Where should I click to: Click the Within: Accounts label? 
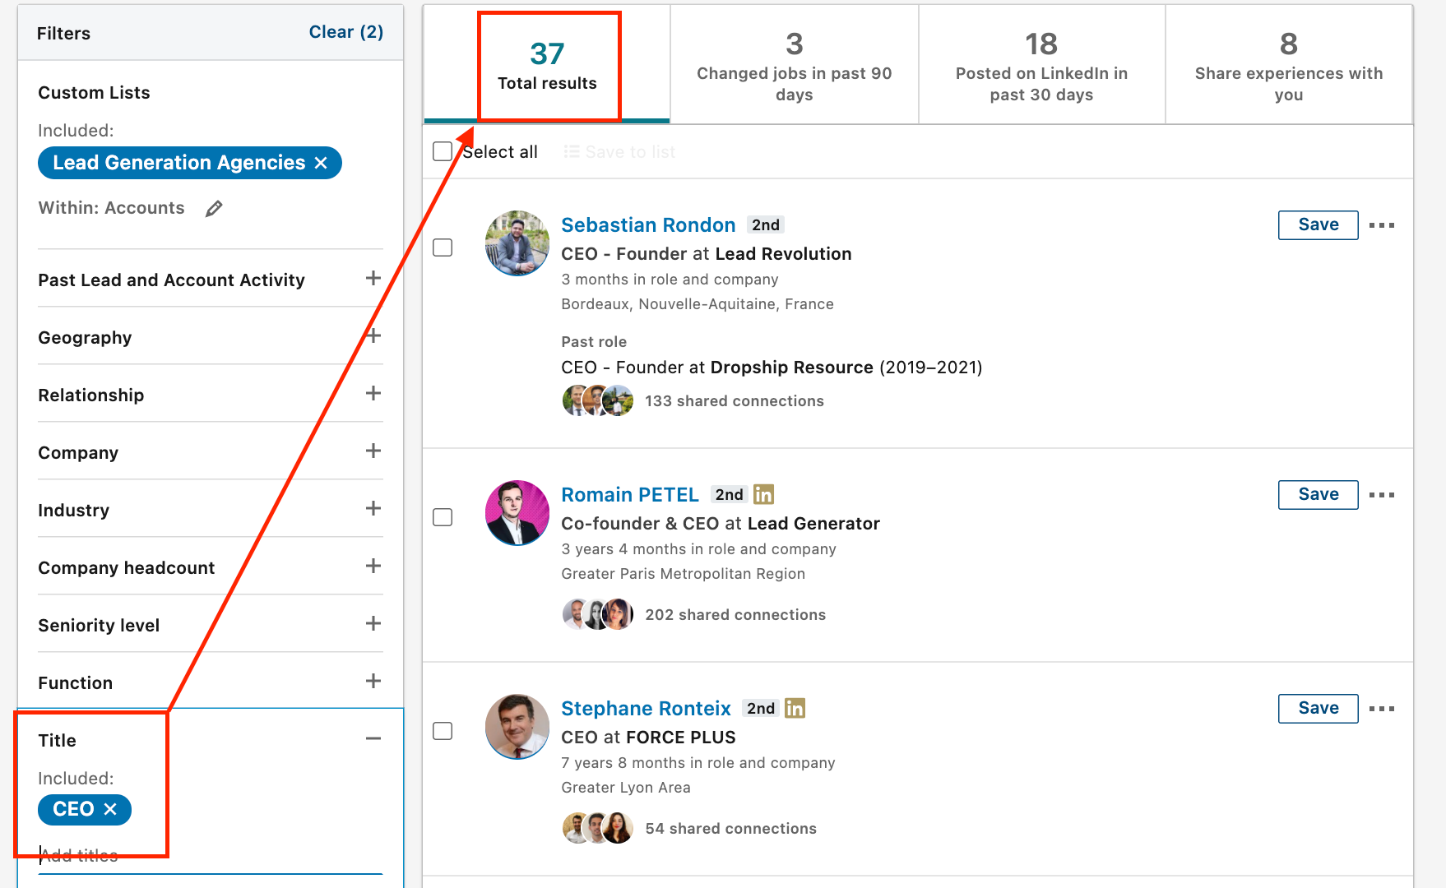[x=111, y=208]
